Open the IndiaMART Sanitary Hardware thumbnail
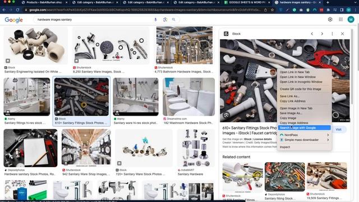Screen dimensions: 359x202 tap(196, 148)
